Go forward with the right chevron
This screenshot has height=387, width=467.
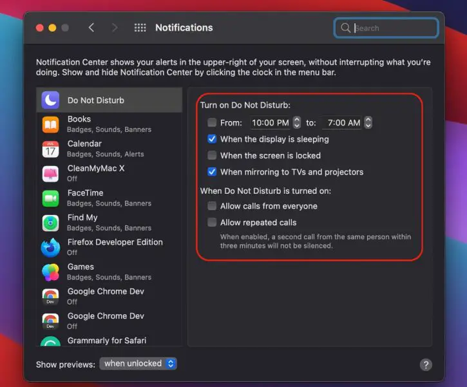tap(115, 28)
